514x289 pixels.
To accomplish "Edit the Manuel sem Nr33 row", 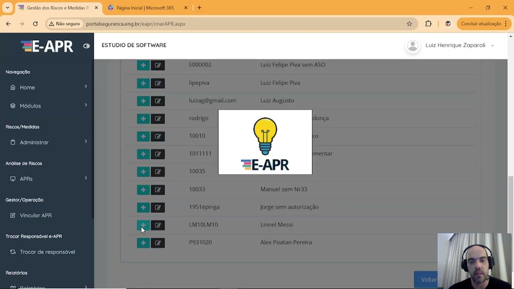I will click(x=158, y=189).
